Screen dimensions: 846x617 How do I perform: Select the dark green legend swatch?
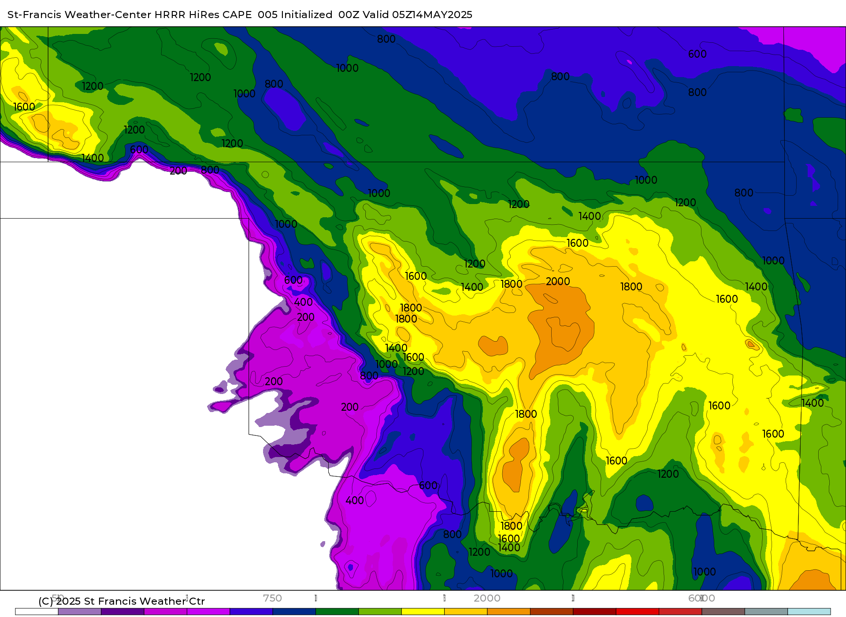click(337, 612)
